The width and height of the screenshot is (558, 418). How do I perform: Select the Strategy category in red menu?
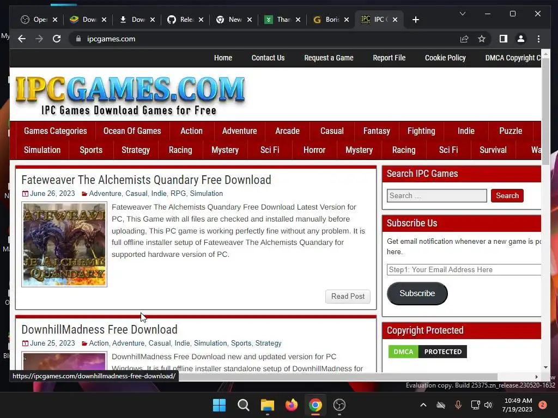coord(136,150)
